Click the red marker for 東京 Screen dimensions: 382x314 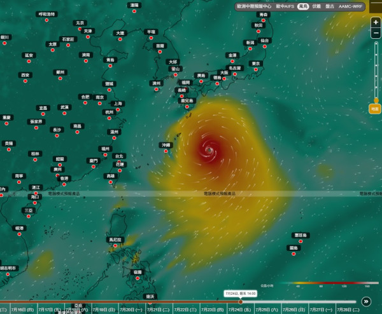point(256,69)
